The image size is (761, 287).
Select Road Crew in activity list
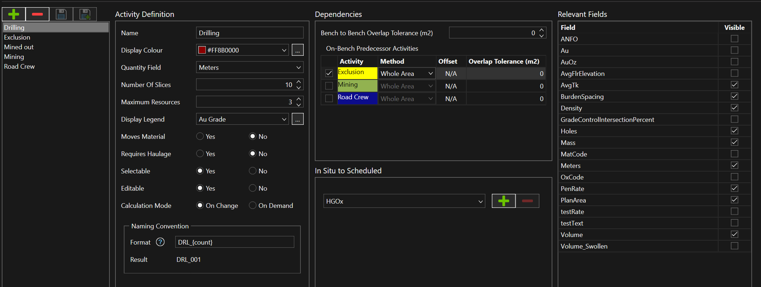[19, 67]
